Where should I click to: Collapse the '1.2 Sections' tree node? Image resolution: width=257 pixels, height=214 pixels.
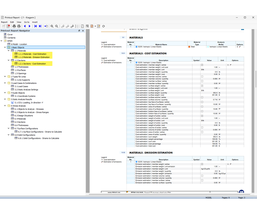[8, 60]
